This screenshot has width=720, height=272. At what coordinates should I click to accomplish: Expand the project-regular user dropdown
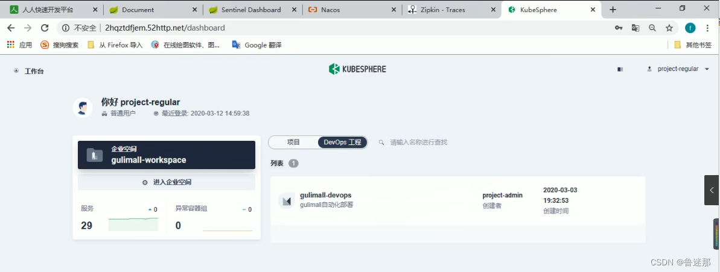pos(707,69)
